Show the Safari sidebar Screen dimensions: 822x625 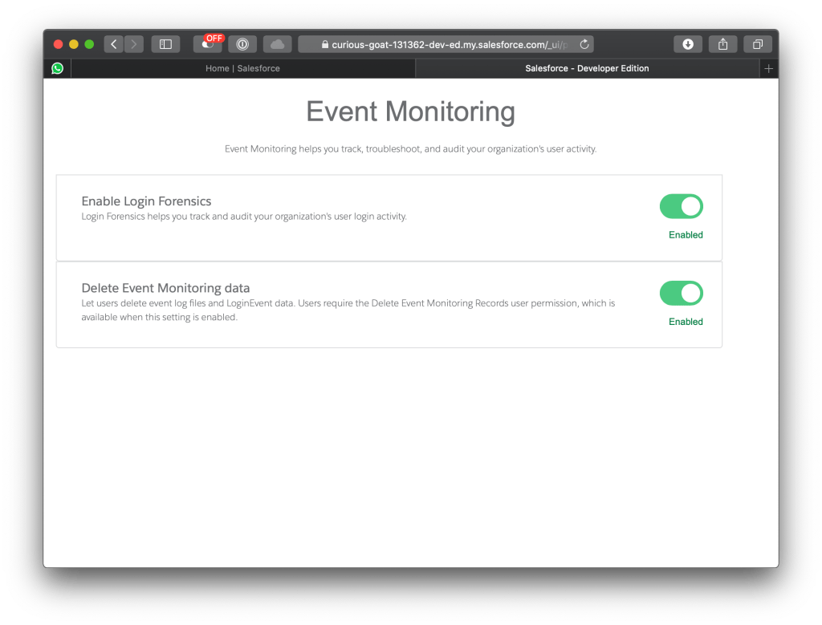(165, 44)
